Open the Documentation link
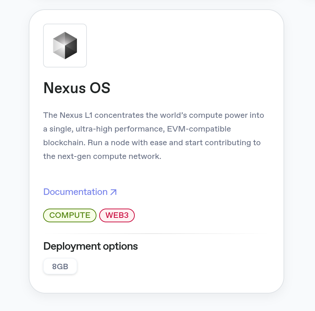 [75, 192]
